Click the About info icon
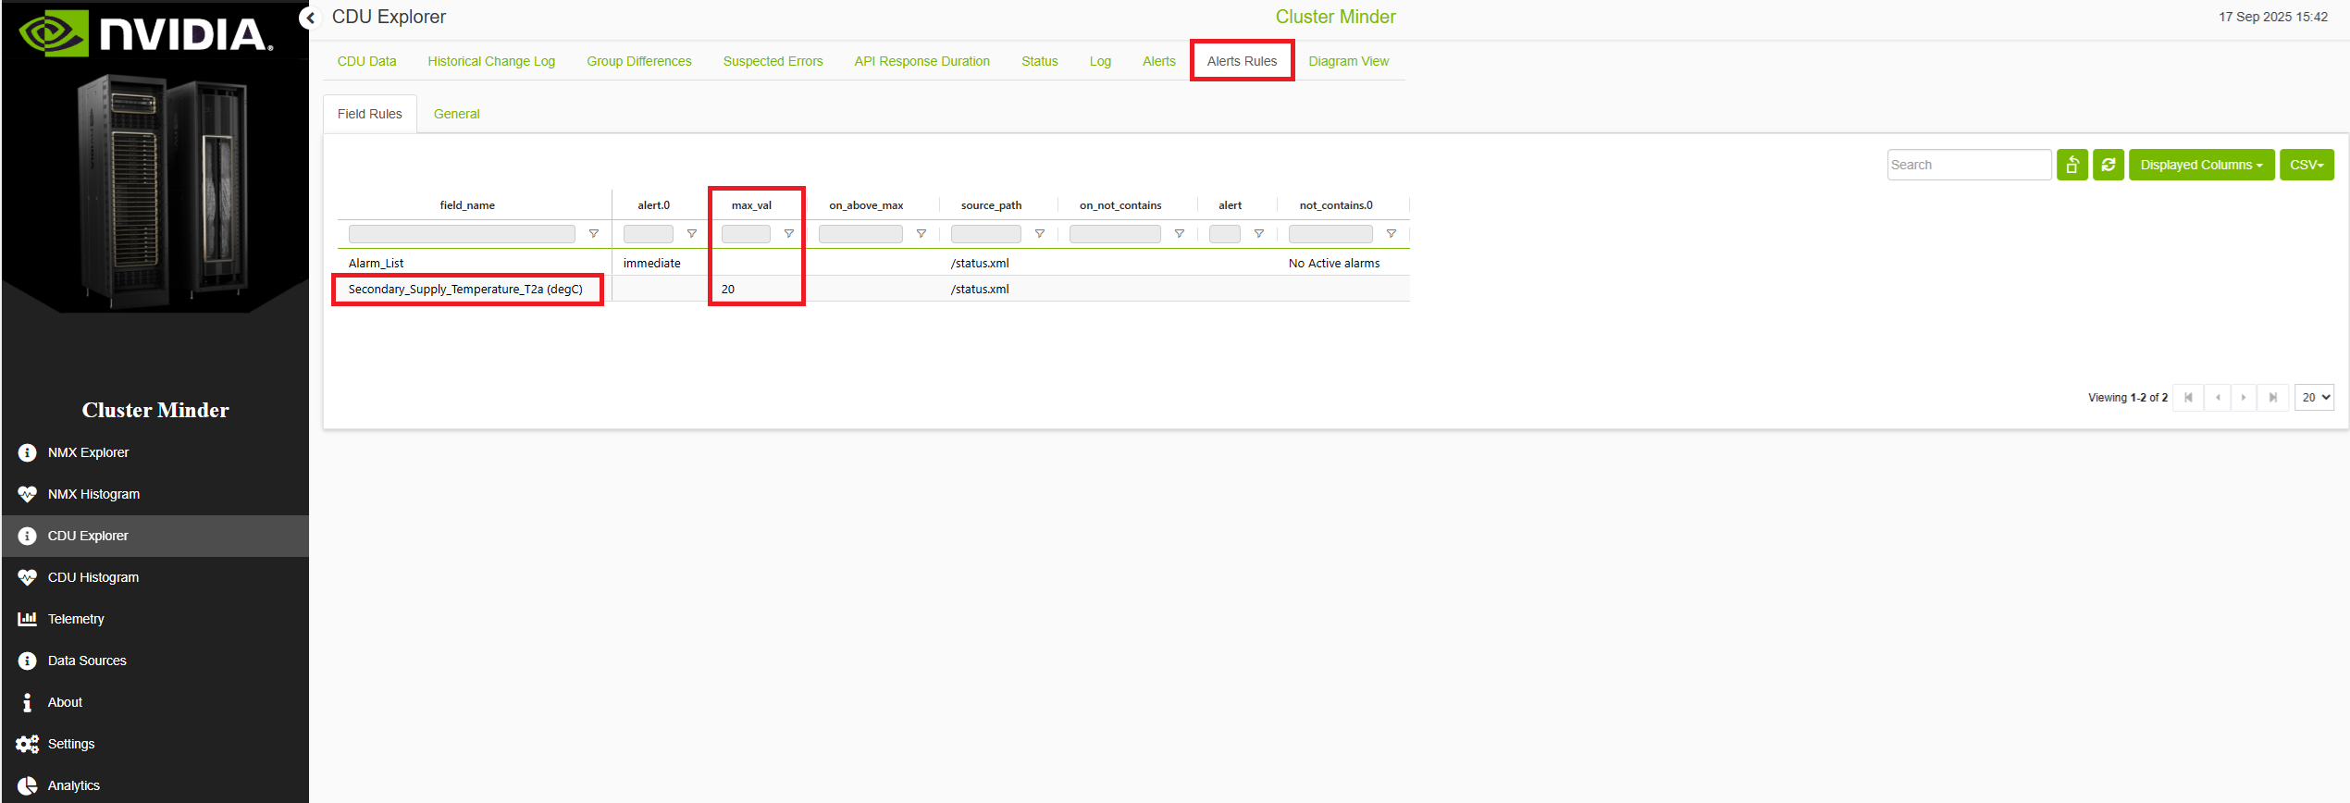The width and height of the screenshot is (2350, 803). pyautogui.click(x=27, y=702)
